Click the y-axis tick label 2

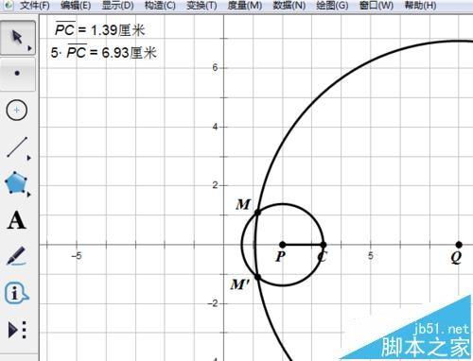point(215,185)
